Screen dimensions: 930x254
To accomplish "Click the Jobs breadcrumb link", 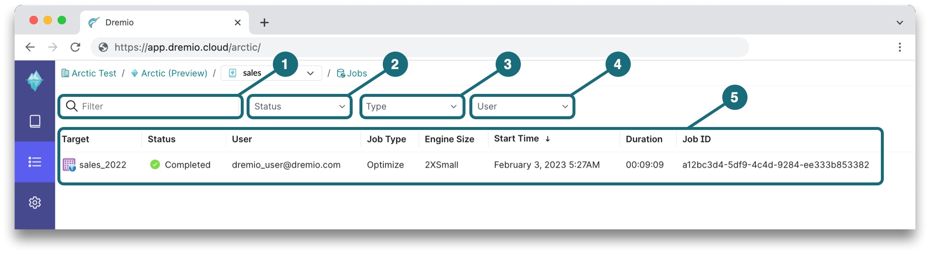I will point(352,73).
